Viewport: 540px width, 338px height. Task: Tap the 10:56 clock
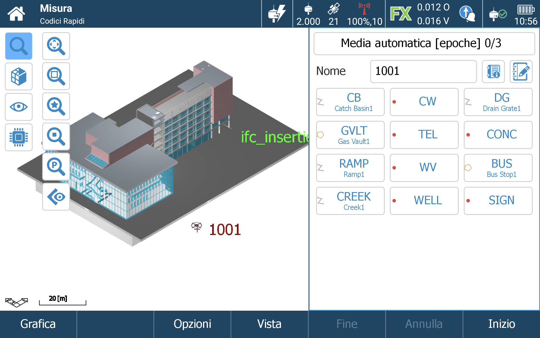[x=526, y=21]
